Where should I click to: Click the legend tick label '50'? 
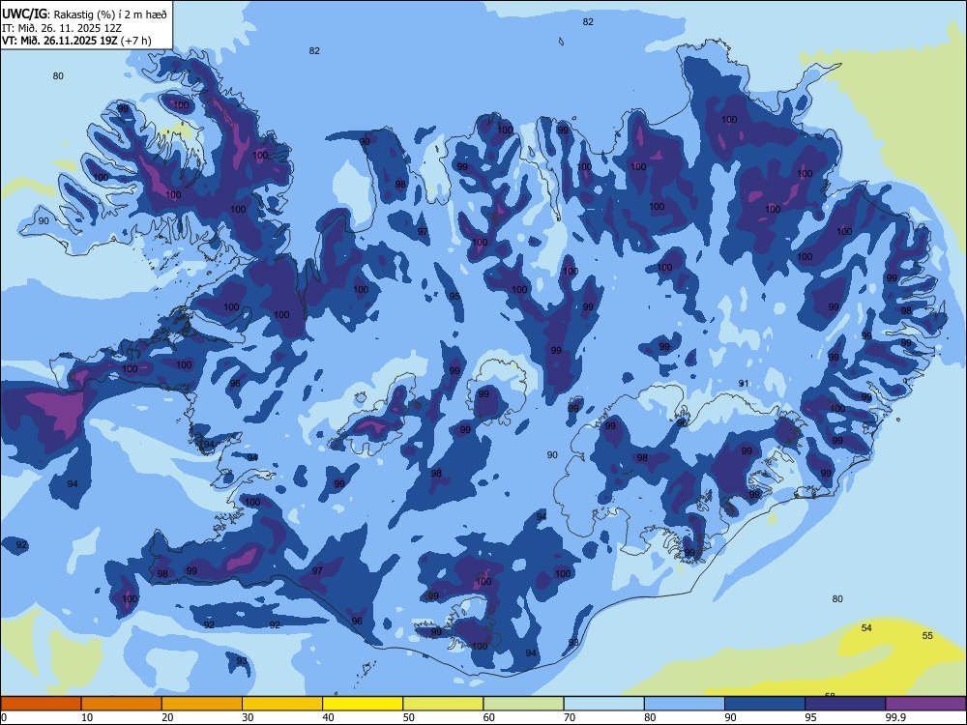[409, 717]
